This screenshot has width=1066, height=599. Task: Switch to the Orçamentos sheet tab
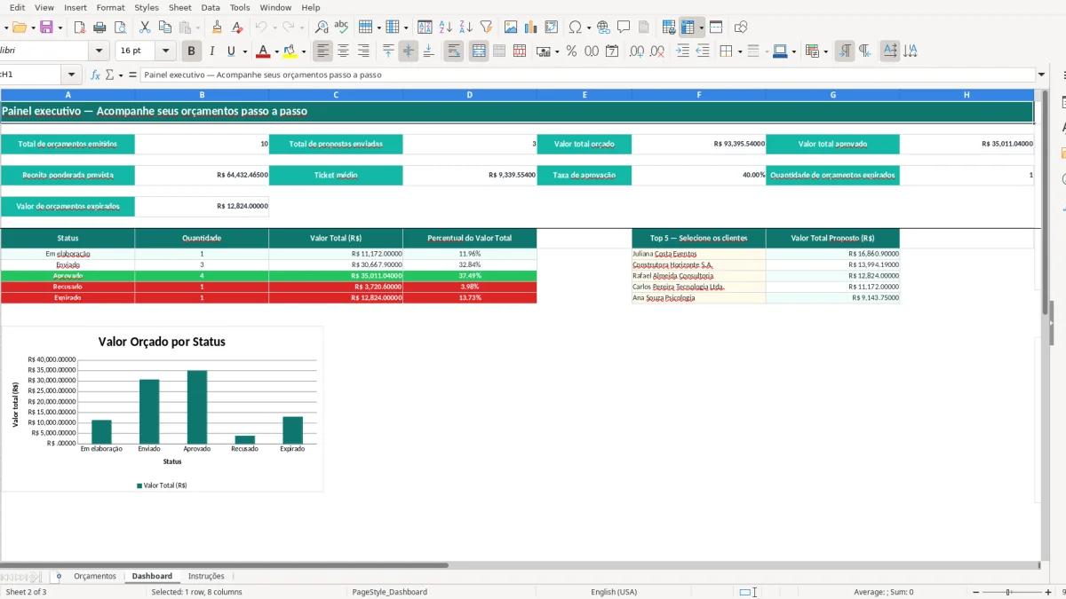(95, 576)
